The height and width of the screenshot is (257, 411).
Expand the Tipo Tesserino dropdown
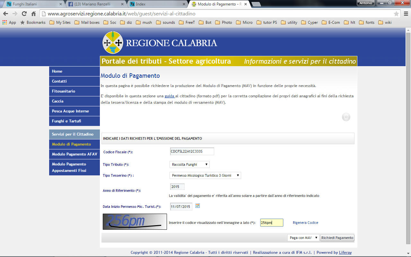(205, 175)
